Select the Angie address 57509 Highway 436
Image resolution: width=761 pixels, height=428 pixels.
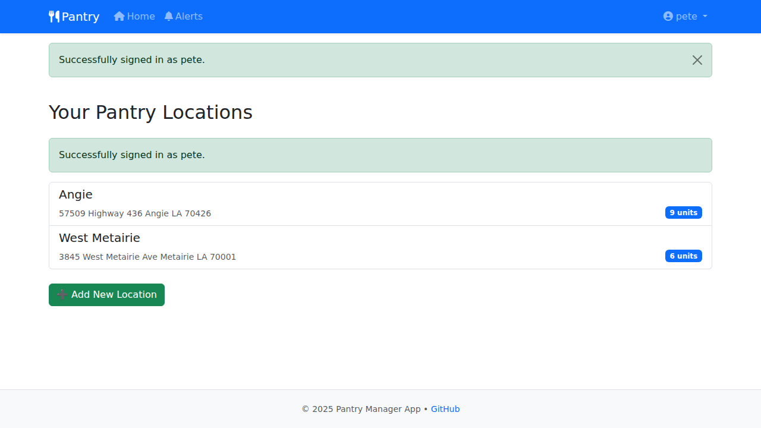135,213
